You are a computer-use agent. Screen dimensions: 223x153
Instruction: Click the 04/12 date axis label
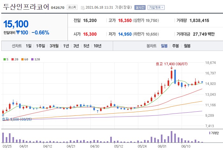pyautogui.click(x=48, y=146)
